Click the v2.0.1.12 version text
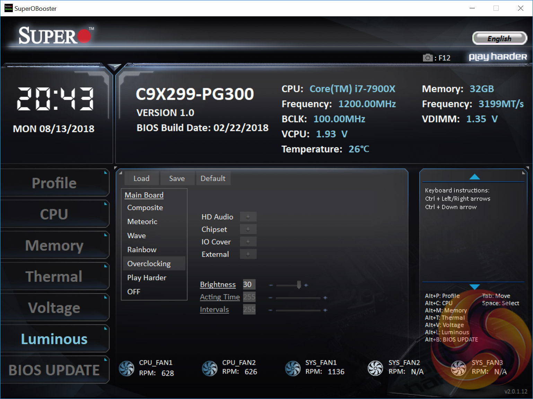The height and width of the screenshot is (399, 533). coord(516,391)
